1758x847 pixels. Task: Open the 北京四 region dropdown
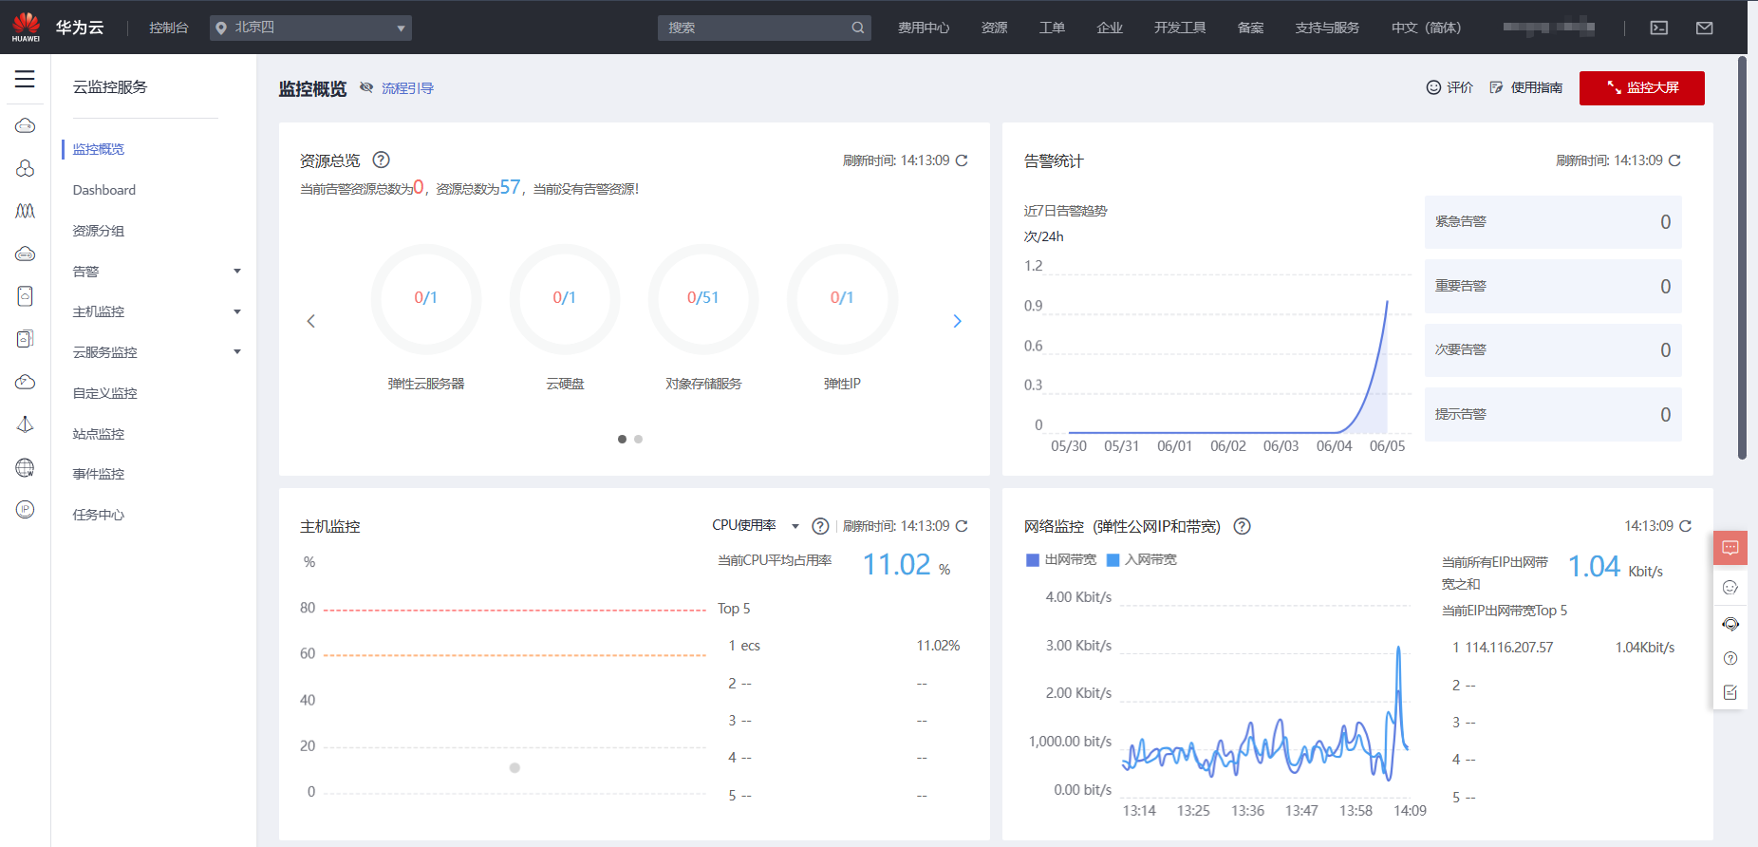coord(310,28)
